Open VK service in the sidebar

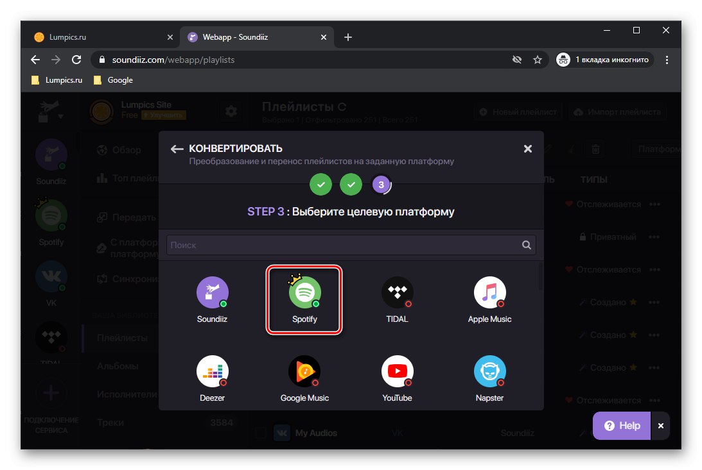[51, 284]
